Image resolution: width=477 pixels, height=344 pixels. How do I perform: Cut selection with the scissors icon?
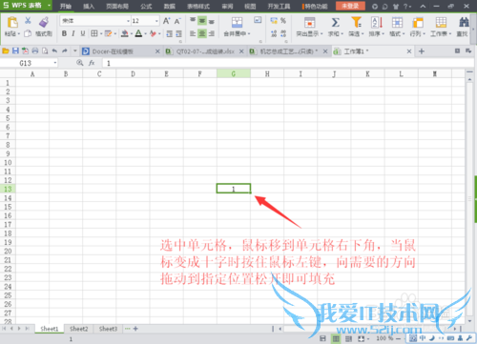tap(28, 21)
